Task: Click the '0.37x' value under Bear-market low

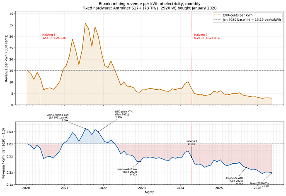Action: pyautogui.click(x=133, y=174)
